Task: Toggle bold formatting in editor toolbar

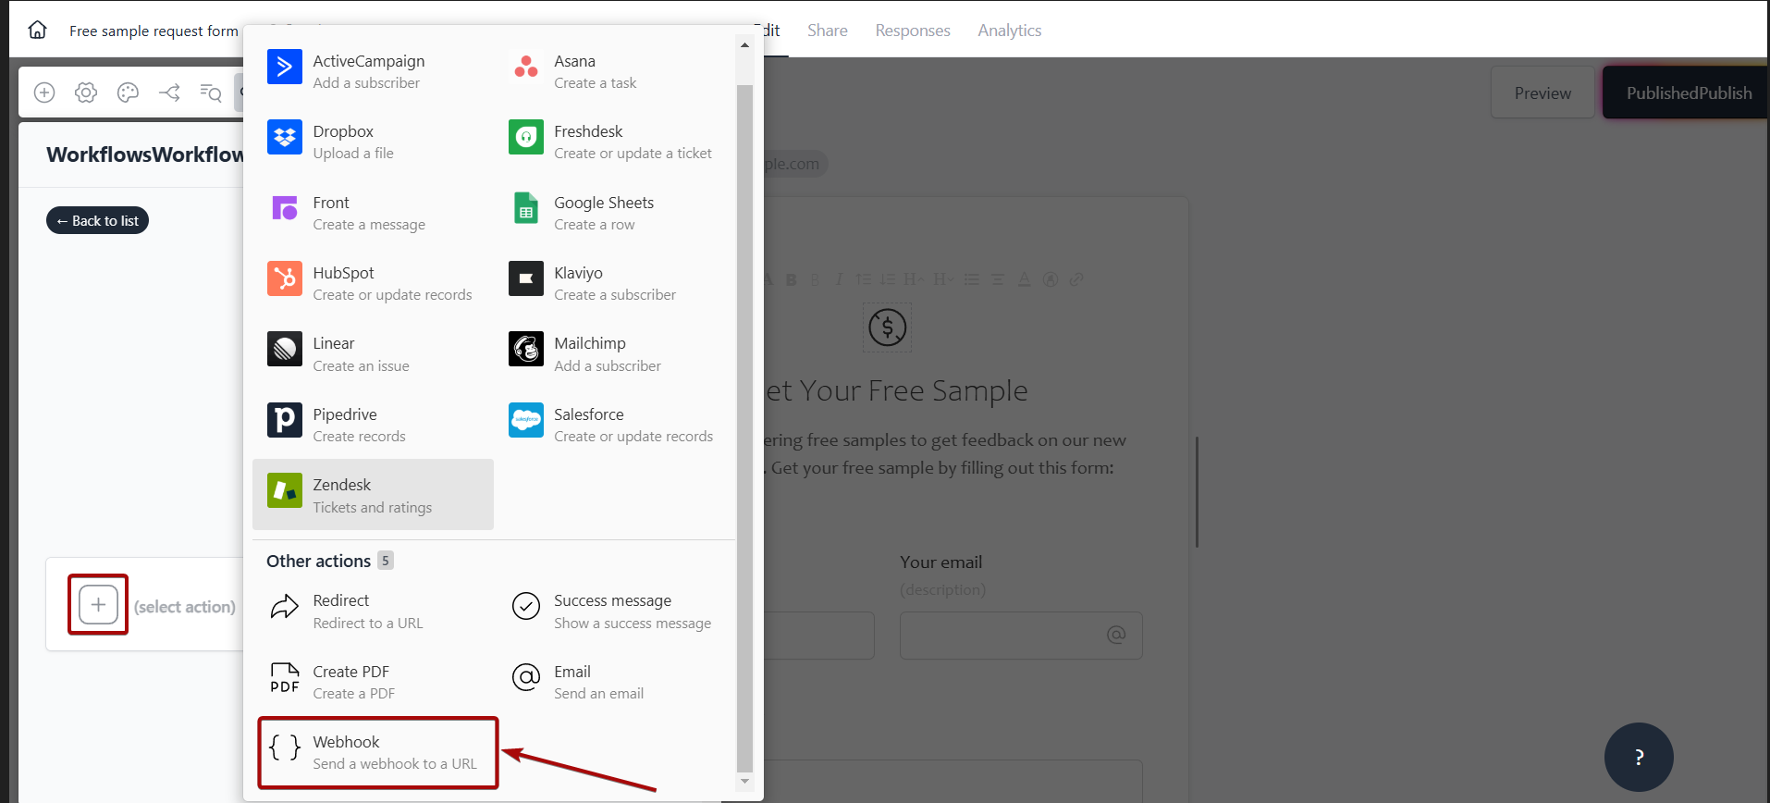Action: (x=791, y=279)
